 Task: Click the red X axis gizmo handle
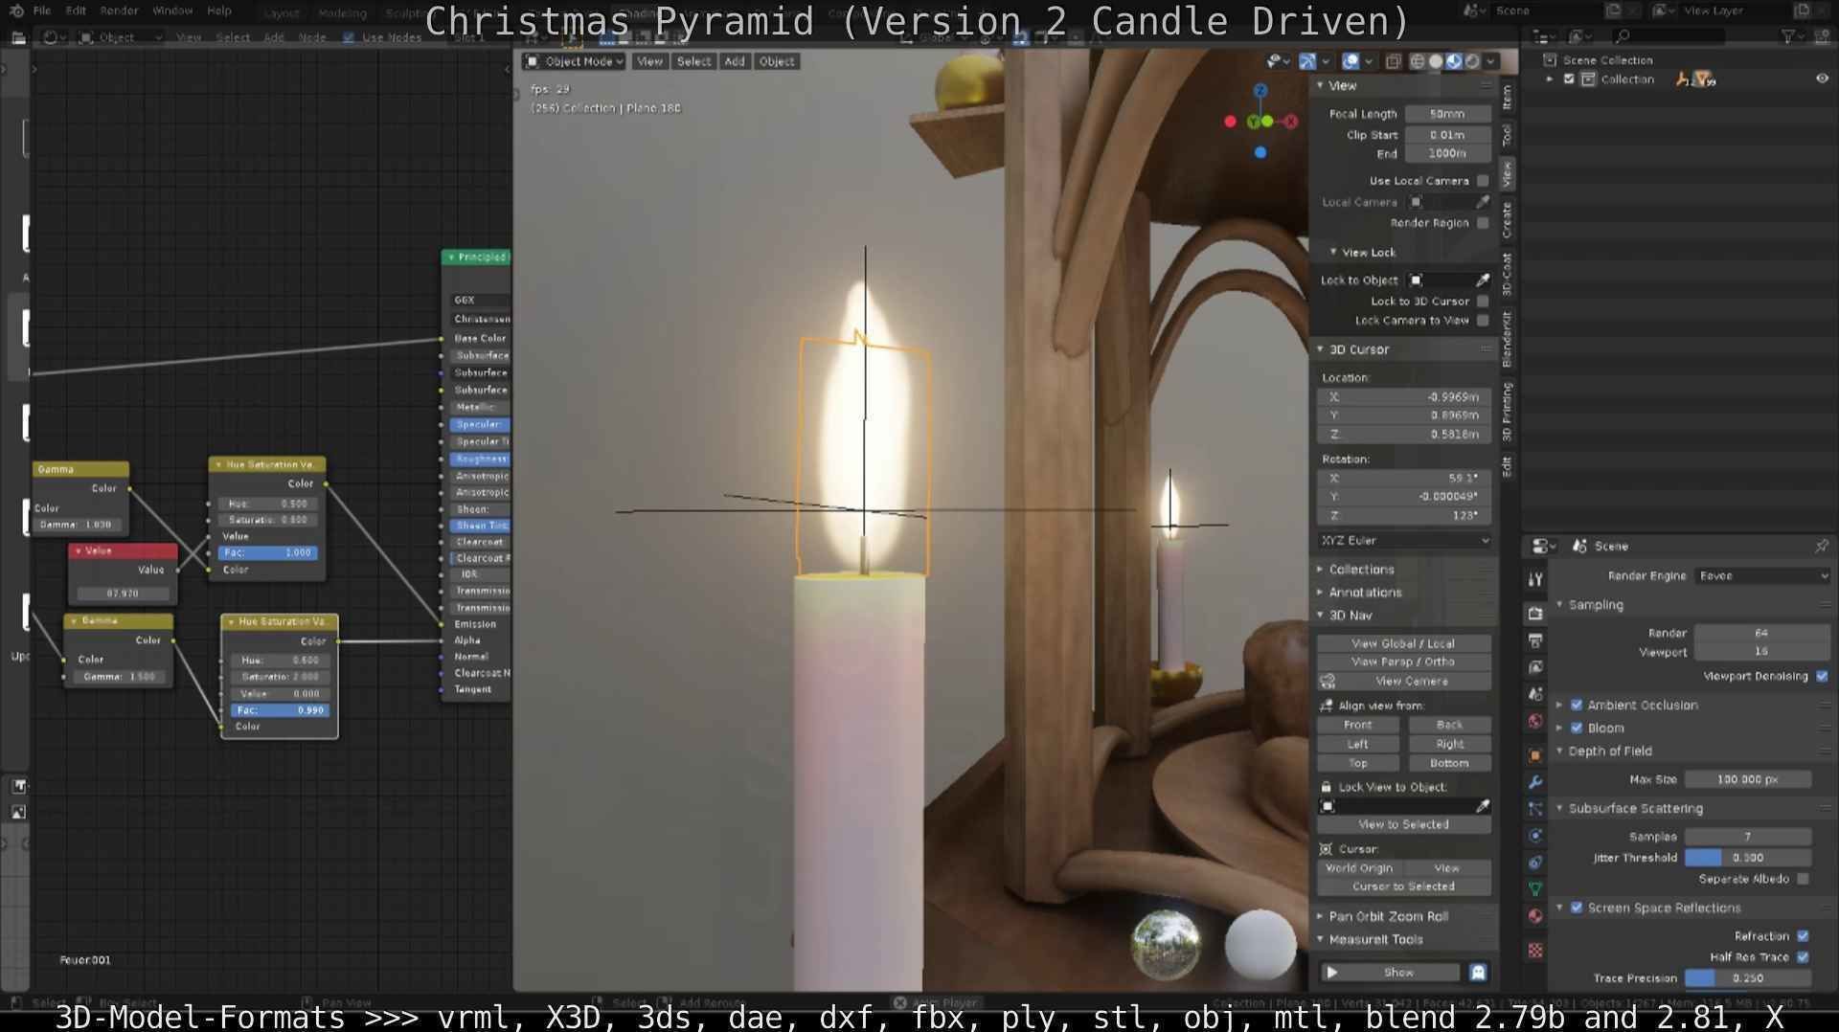coord(1290,122)
